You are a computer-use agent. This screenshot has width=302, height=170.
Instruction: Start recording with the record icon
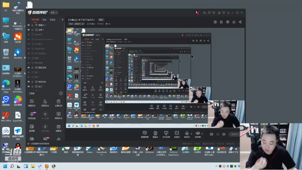tap(211, 134)
